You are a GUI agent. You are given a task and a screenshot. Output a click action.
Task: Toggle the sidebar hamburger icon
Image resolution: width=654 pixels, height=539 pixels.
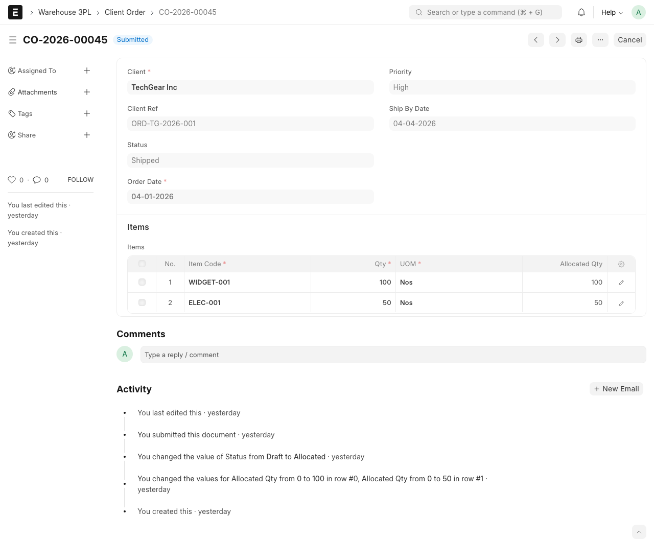tap(13, 40)
